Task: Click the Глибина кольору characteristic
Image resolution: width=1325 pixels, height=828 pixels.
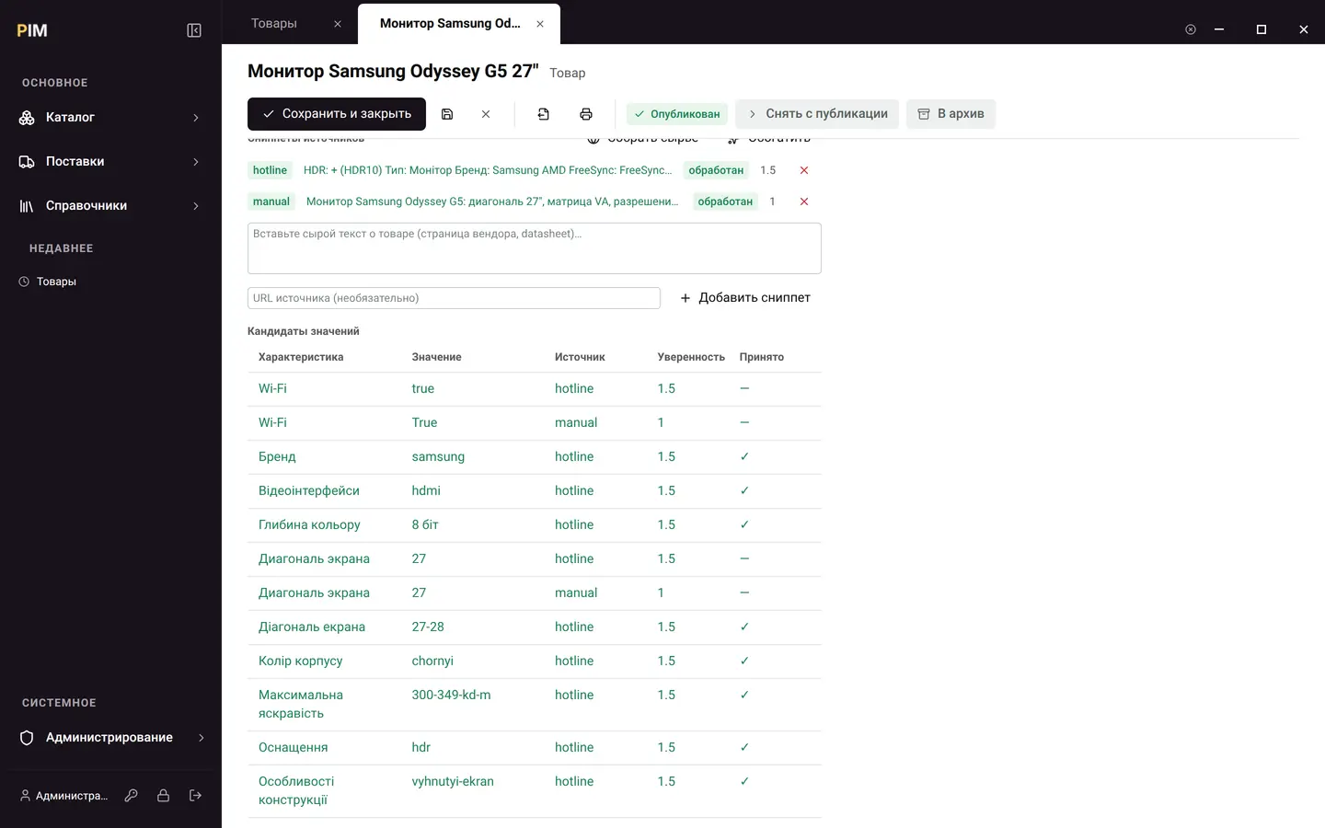Action: [309, 525]
